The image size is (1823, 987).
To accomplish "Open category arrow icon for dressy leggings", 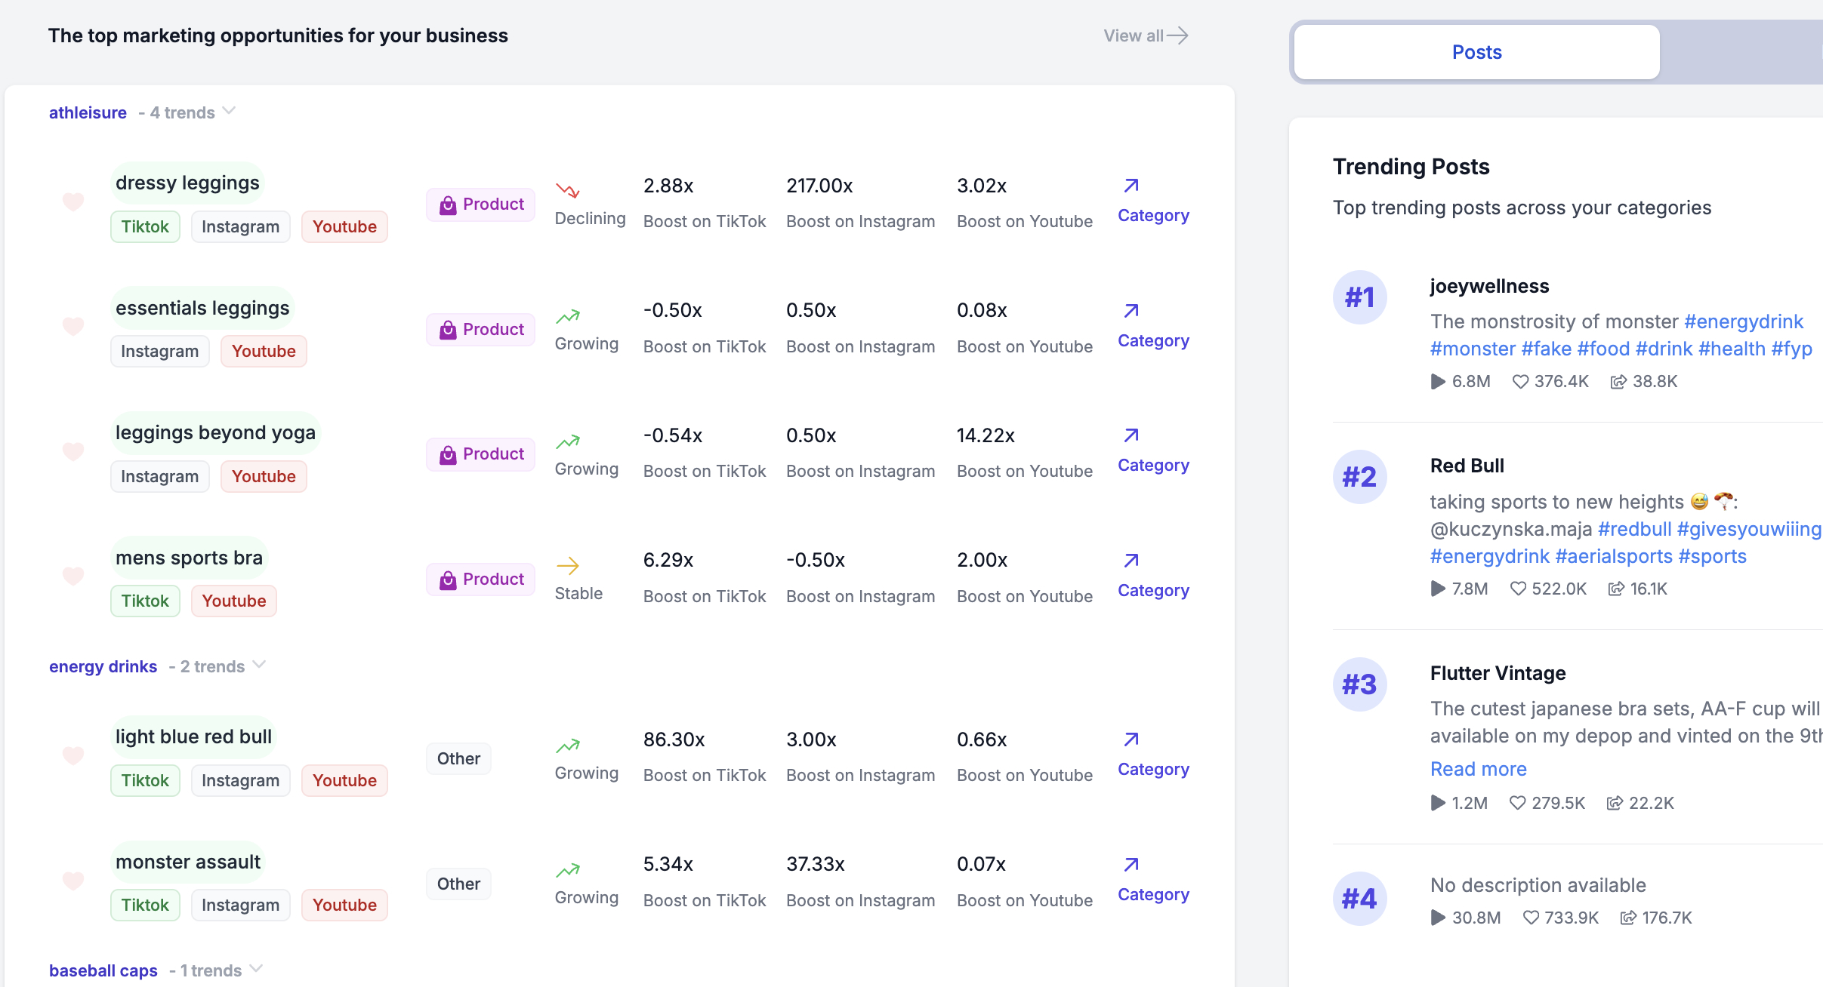I will 1131,186.
